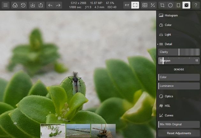Screen dimensions: 201x138
Task: Select the sea groyne thumbnail
Action: click(78, 131)
